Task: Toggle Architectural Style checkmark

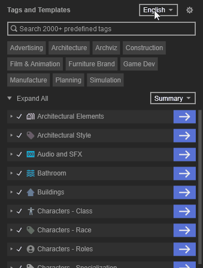Action: click(x=19, y=135)
